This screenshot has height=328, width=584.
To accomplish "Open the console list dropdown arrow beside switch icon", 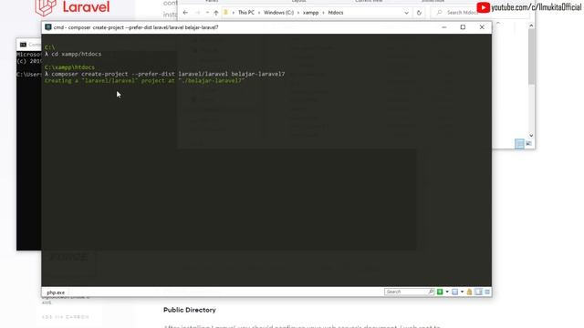I will [x=462, y=292].
